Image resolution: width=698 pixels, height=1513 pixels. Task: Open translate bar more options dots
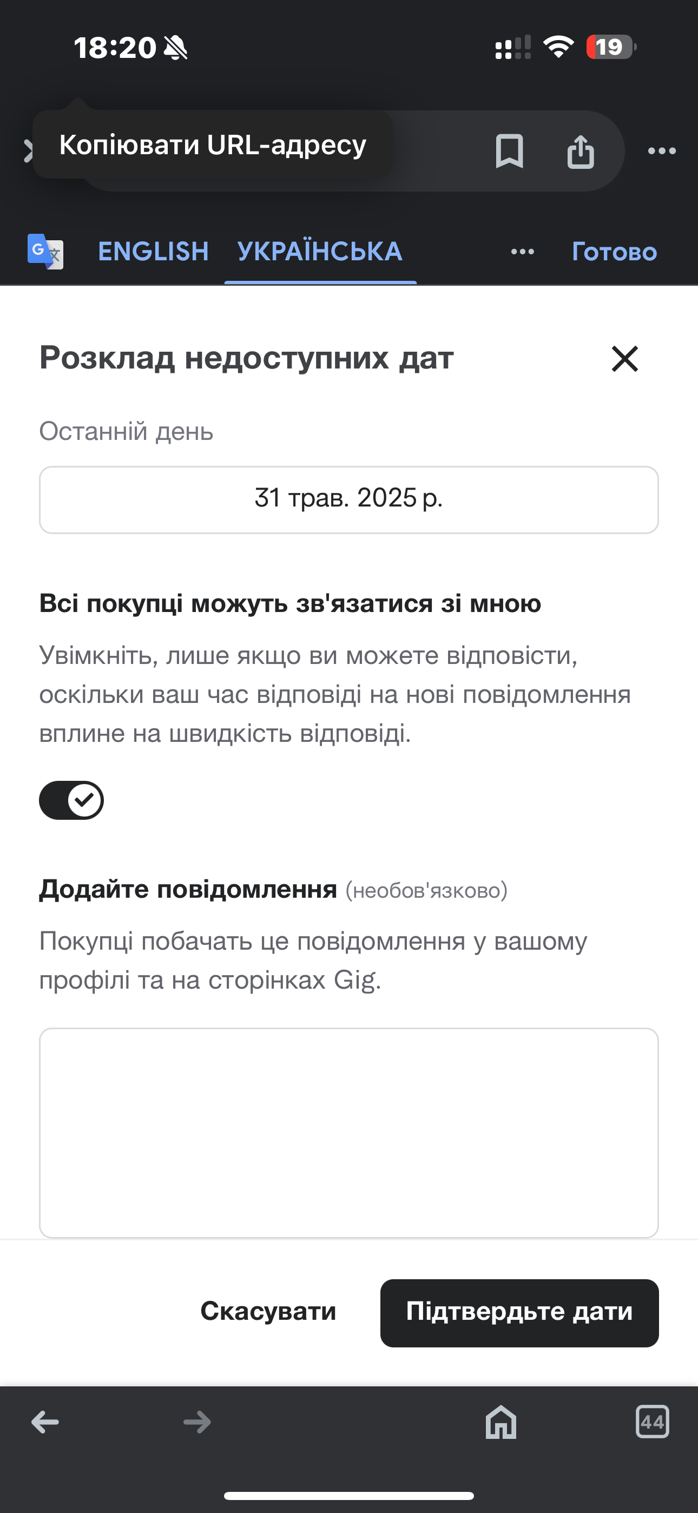pyautogui.click(x=522, y=252)
